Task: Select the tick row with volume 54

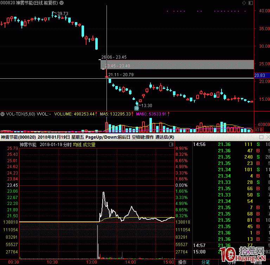Action: pyautogui.click(x=231, y=201)
